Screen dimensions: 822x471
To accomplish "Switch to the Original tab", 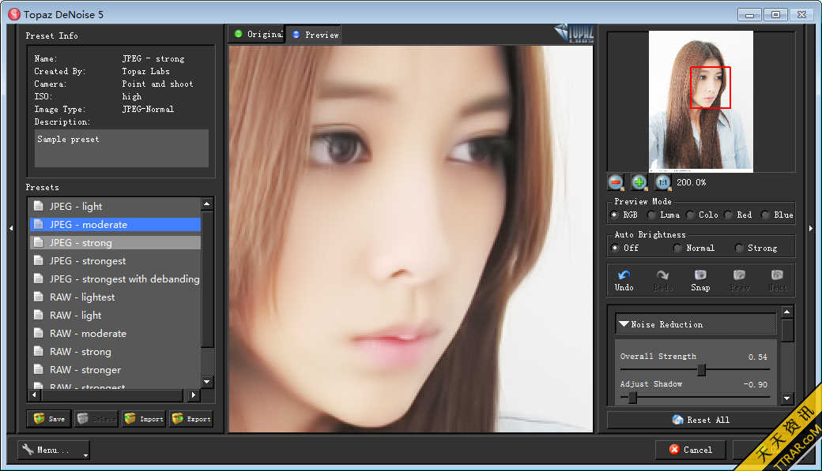I will point(257,34).
